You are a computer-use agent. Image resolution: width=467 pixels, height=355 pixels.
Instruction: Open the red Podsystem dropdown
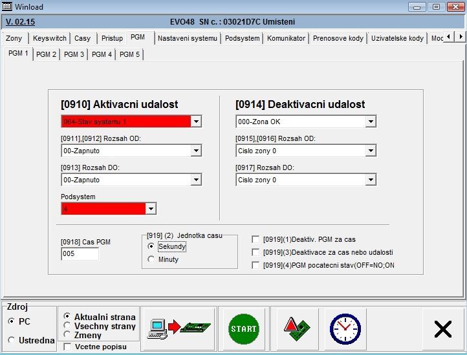(151, 209)
